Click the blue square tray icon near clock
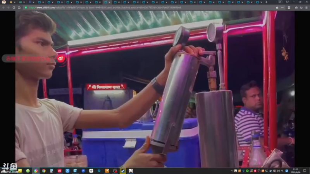The width and height of the screenshot is (310, 174). click(287, 171)
